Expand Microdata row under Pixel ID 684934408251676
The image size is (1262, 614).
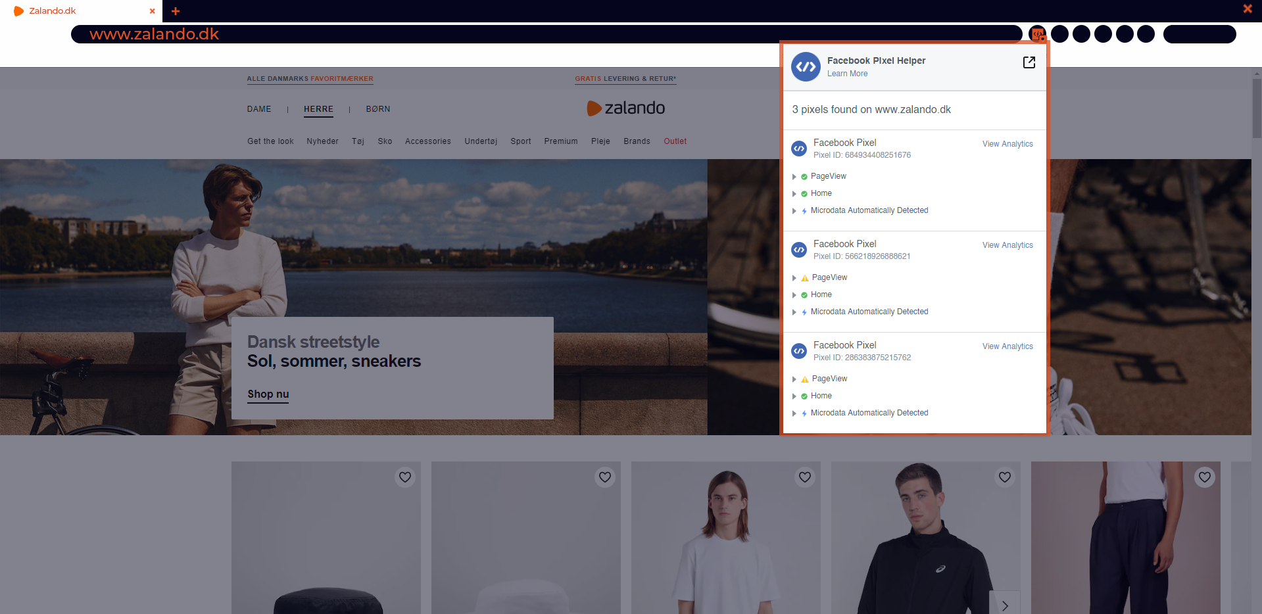pyautogui.click(x=794, y=211)
